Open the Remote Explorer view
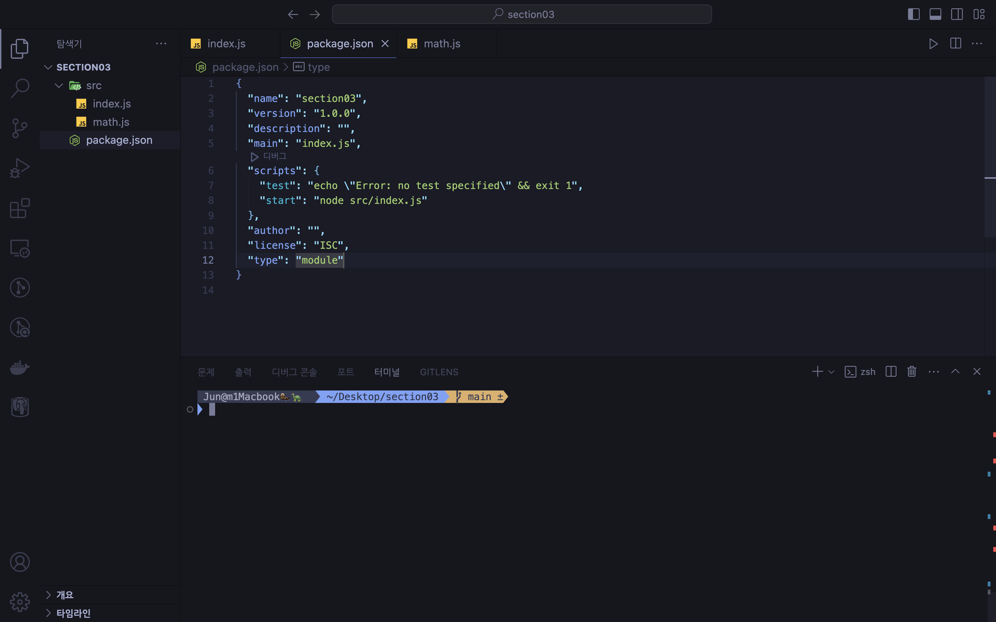 [x=19, y=248]
